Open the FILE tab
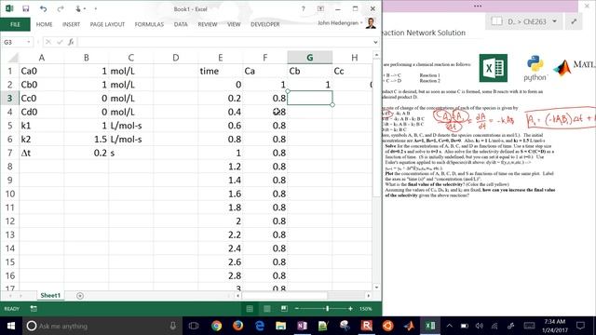This screenshot has width=596, height=335. [15, 24]
